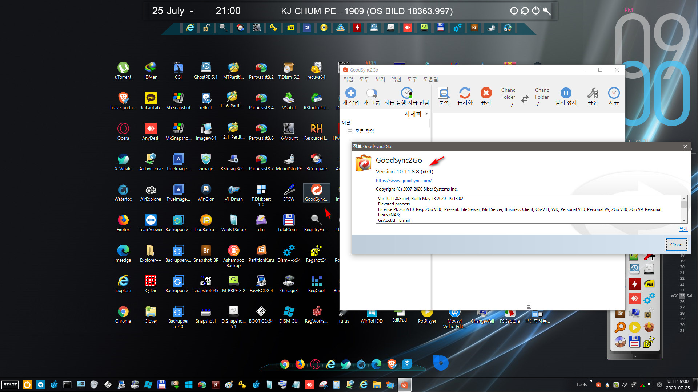Click scroll-up arrow in version info box
Image resolution: width=698 pixels, height=392 pixels.
(684, 199)
